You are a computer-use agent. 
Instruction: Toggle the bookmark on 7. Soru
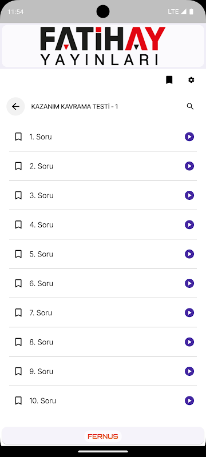coord(18,312)
